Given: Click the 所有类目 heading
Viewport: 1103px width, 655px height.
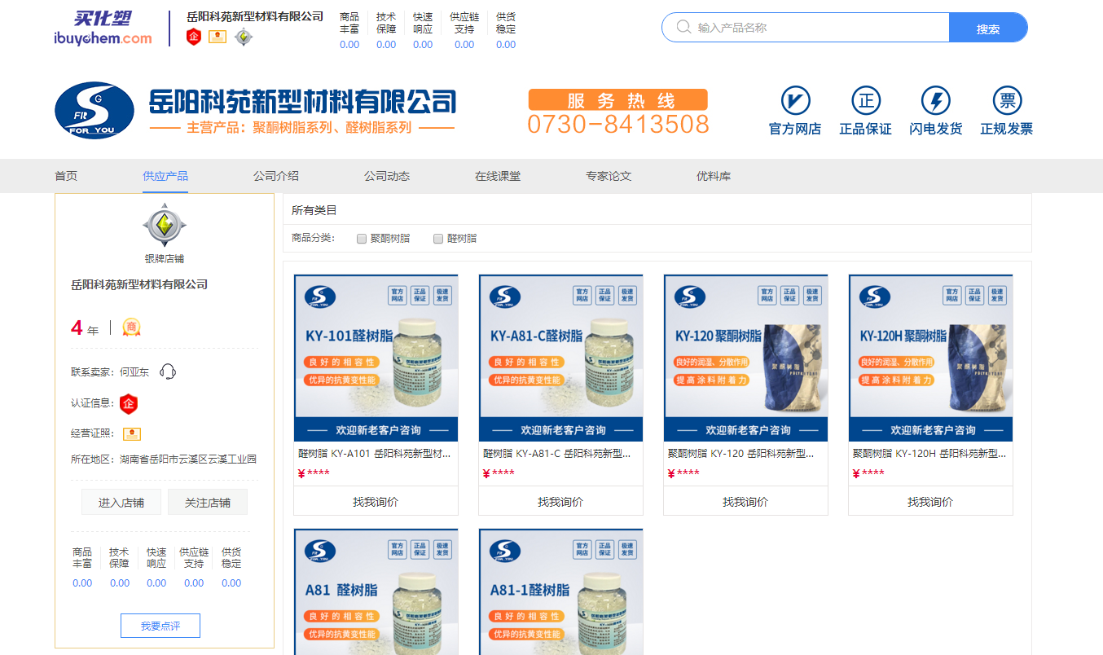Looking at the screenshot, I should pyautogui.click(x=314, y=210).
